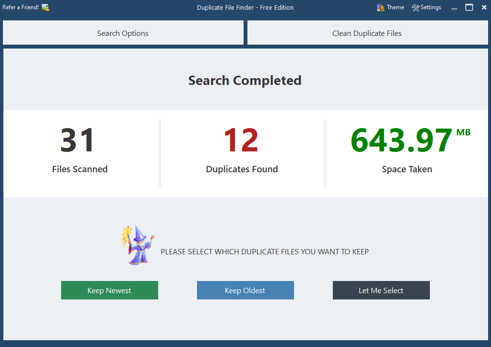Click the green 643.97 space taken value
491x347 pixels.
click(x=402, y=141)
